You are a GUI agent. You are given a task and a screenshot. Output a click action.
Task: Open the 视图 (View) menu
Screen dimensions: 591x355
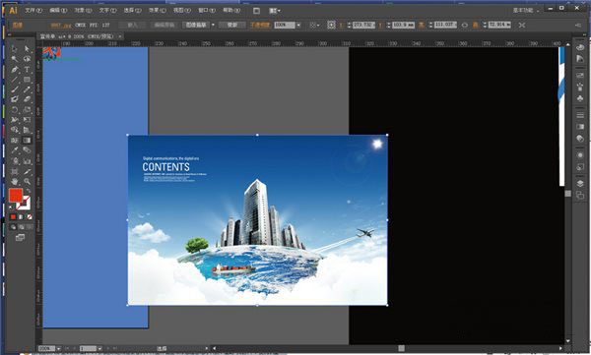click(182, 11)
